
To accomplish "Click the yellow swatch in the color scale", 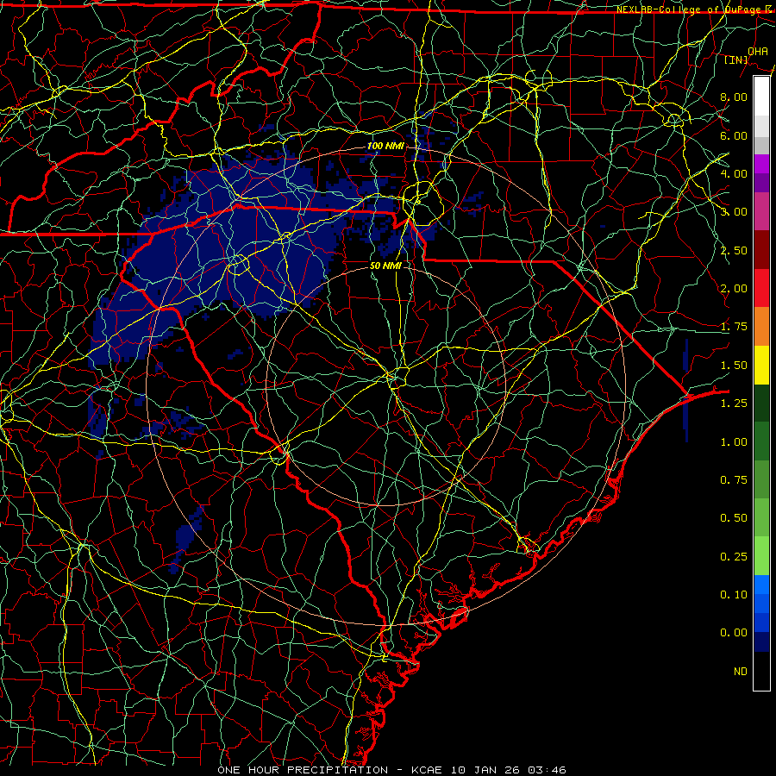I will (761, 366).
